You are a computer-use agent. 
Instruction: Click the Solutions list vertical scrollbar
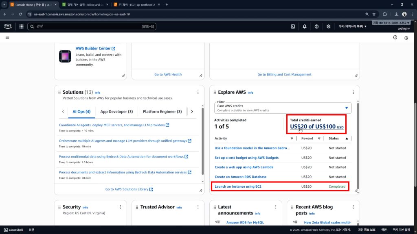[x=203, y=141]
